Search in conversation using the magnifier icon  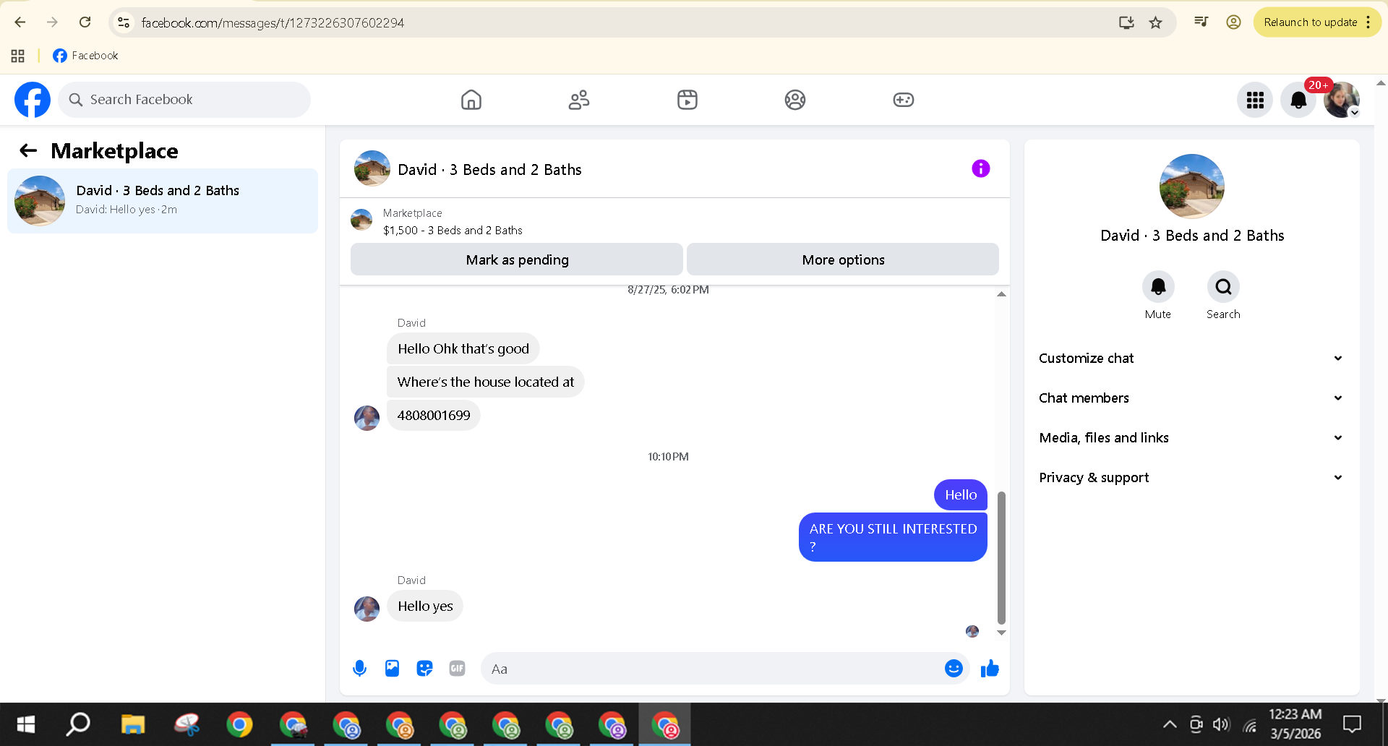pyautogui.click(x=1223, y=287)
